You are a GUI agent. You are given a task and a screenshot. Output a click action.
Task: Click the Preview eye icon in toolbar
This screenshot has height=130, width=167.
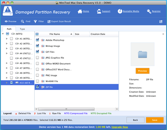[6, 21]
